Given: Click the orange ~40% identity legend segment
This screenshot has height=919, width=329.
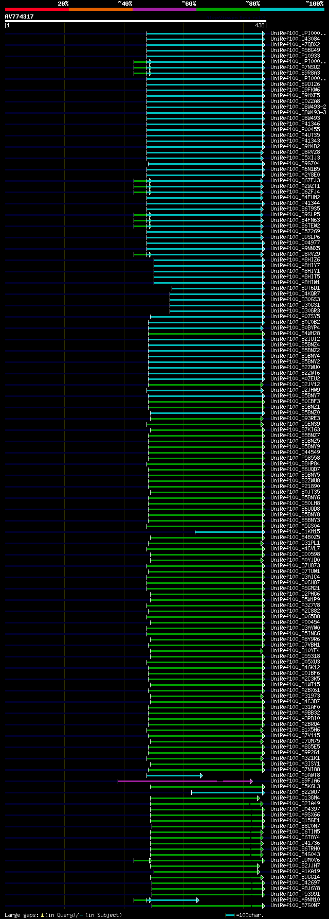Looking at the screenshot, I should (x=100, y=9).
